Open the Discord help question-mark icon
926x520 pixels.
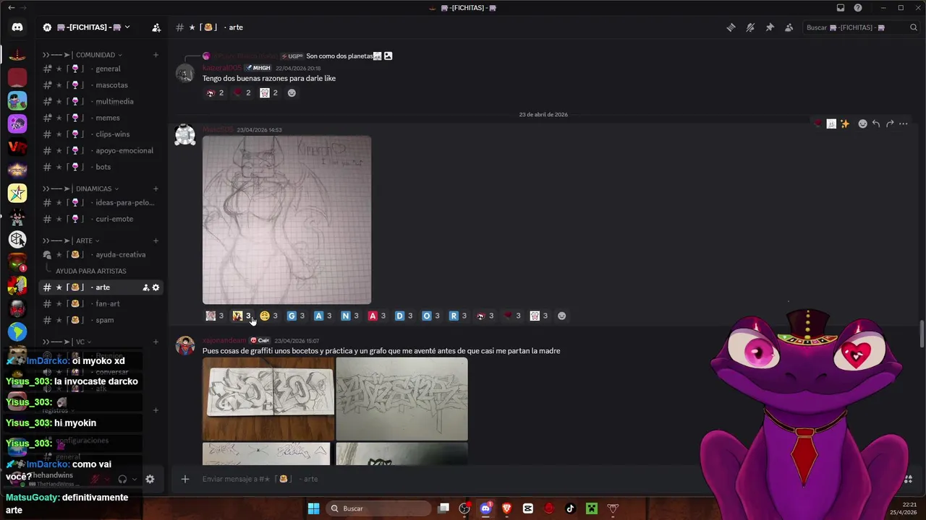tap(858, 8)
